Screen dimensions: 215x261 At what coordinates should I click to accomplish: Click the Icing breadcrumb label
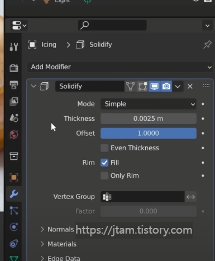click(49, 45)
